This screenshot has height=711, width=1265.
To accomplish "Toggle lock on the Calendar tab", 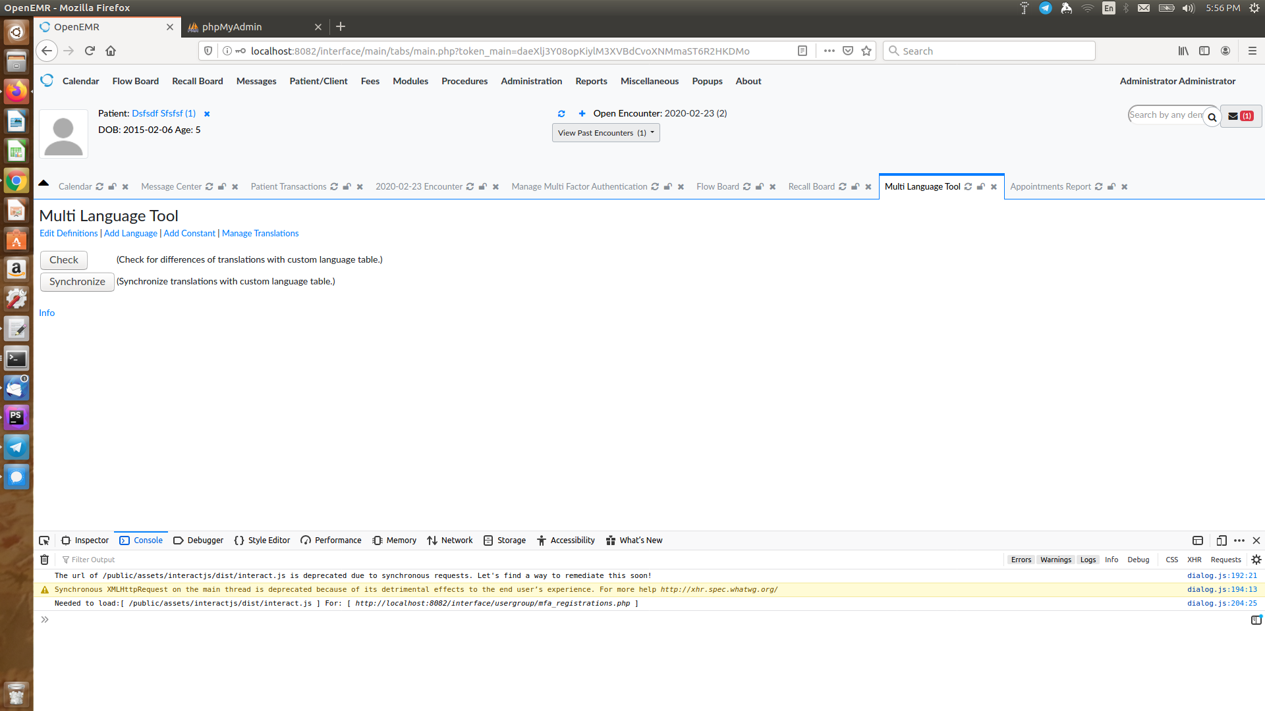I will point(112,186).
